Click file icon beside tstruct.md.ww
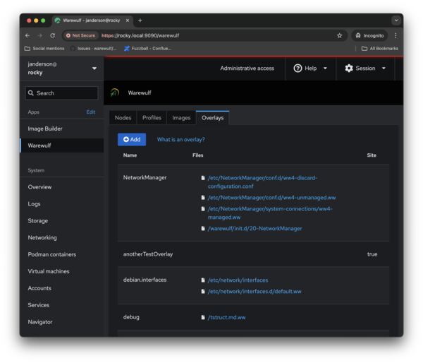The height and width of the screenshot is (363, 423). click(x=203, y=318)
